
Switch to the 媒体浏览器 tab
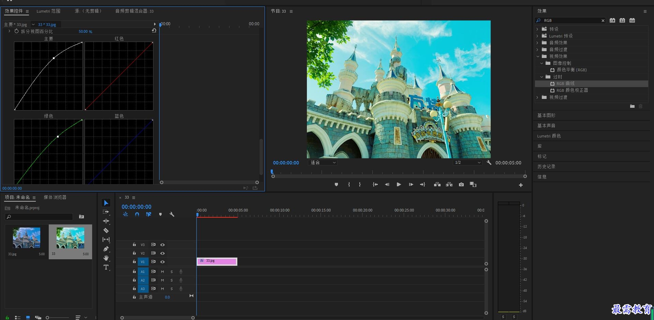click(55, 197)
